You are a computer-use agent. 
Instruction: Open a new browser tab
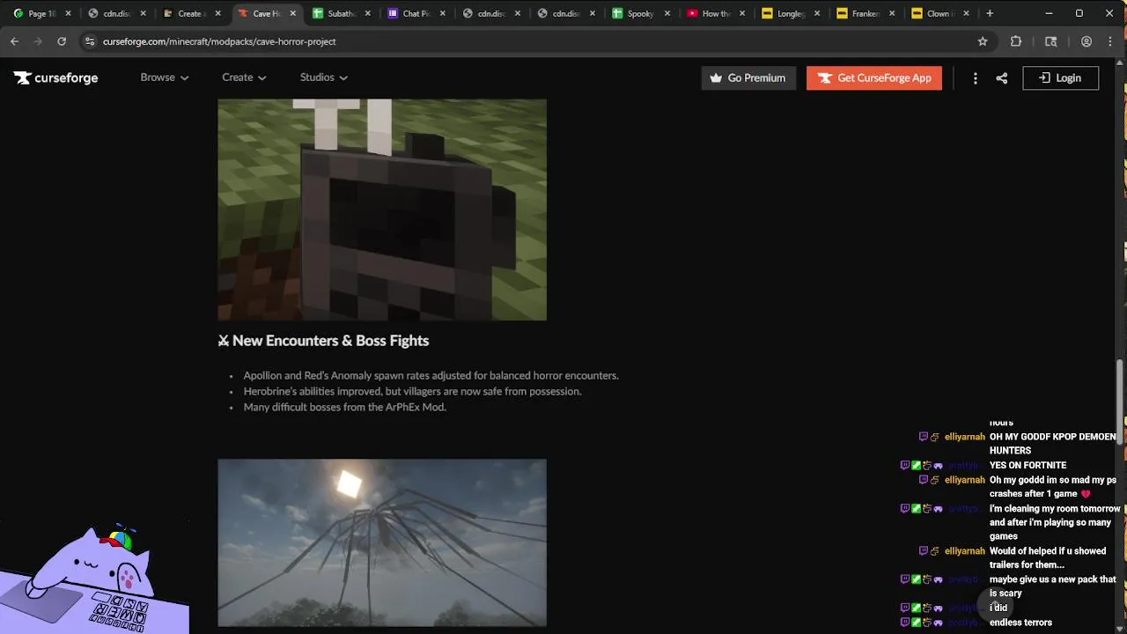[990, 13]
